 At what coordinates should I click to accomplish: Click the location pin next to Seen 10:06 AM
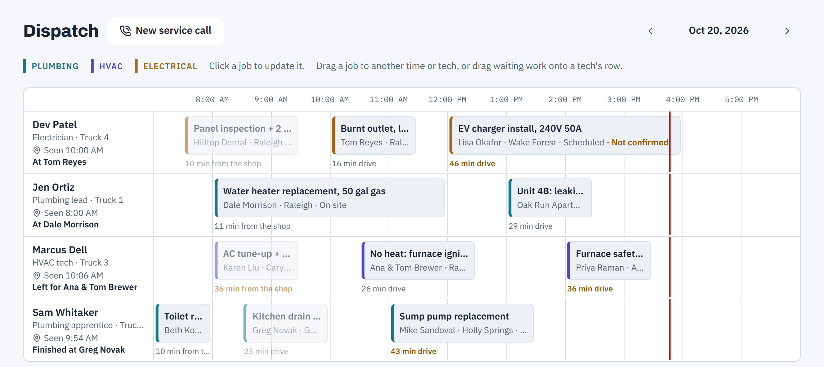[36, 276]
